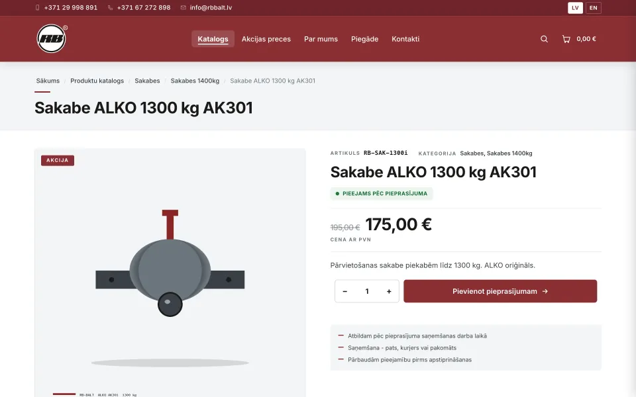Click the landline handset icon in top bar
The height and width of the screenshot is (397, 636).
click(110, 8)
